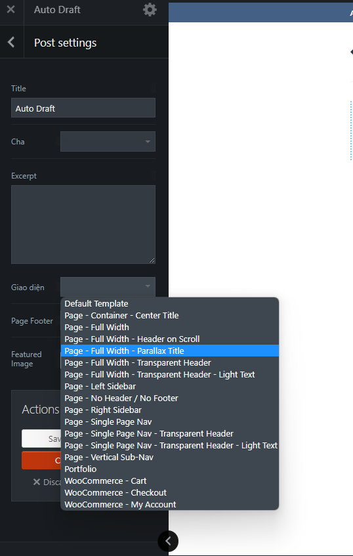Viewport: 353px width, 556px height.
Task: Close the editor with the X icon
Action: 11,9
